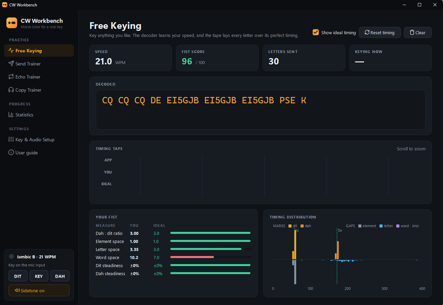
Task: Click the CW Workbench logo icon in the sidebar
Action: click(12, 23)
